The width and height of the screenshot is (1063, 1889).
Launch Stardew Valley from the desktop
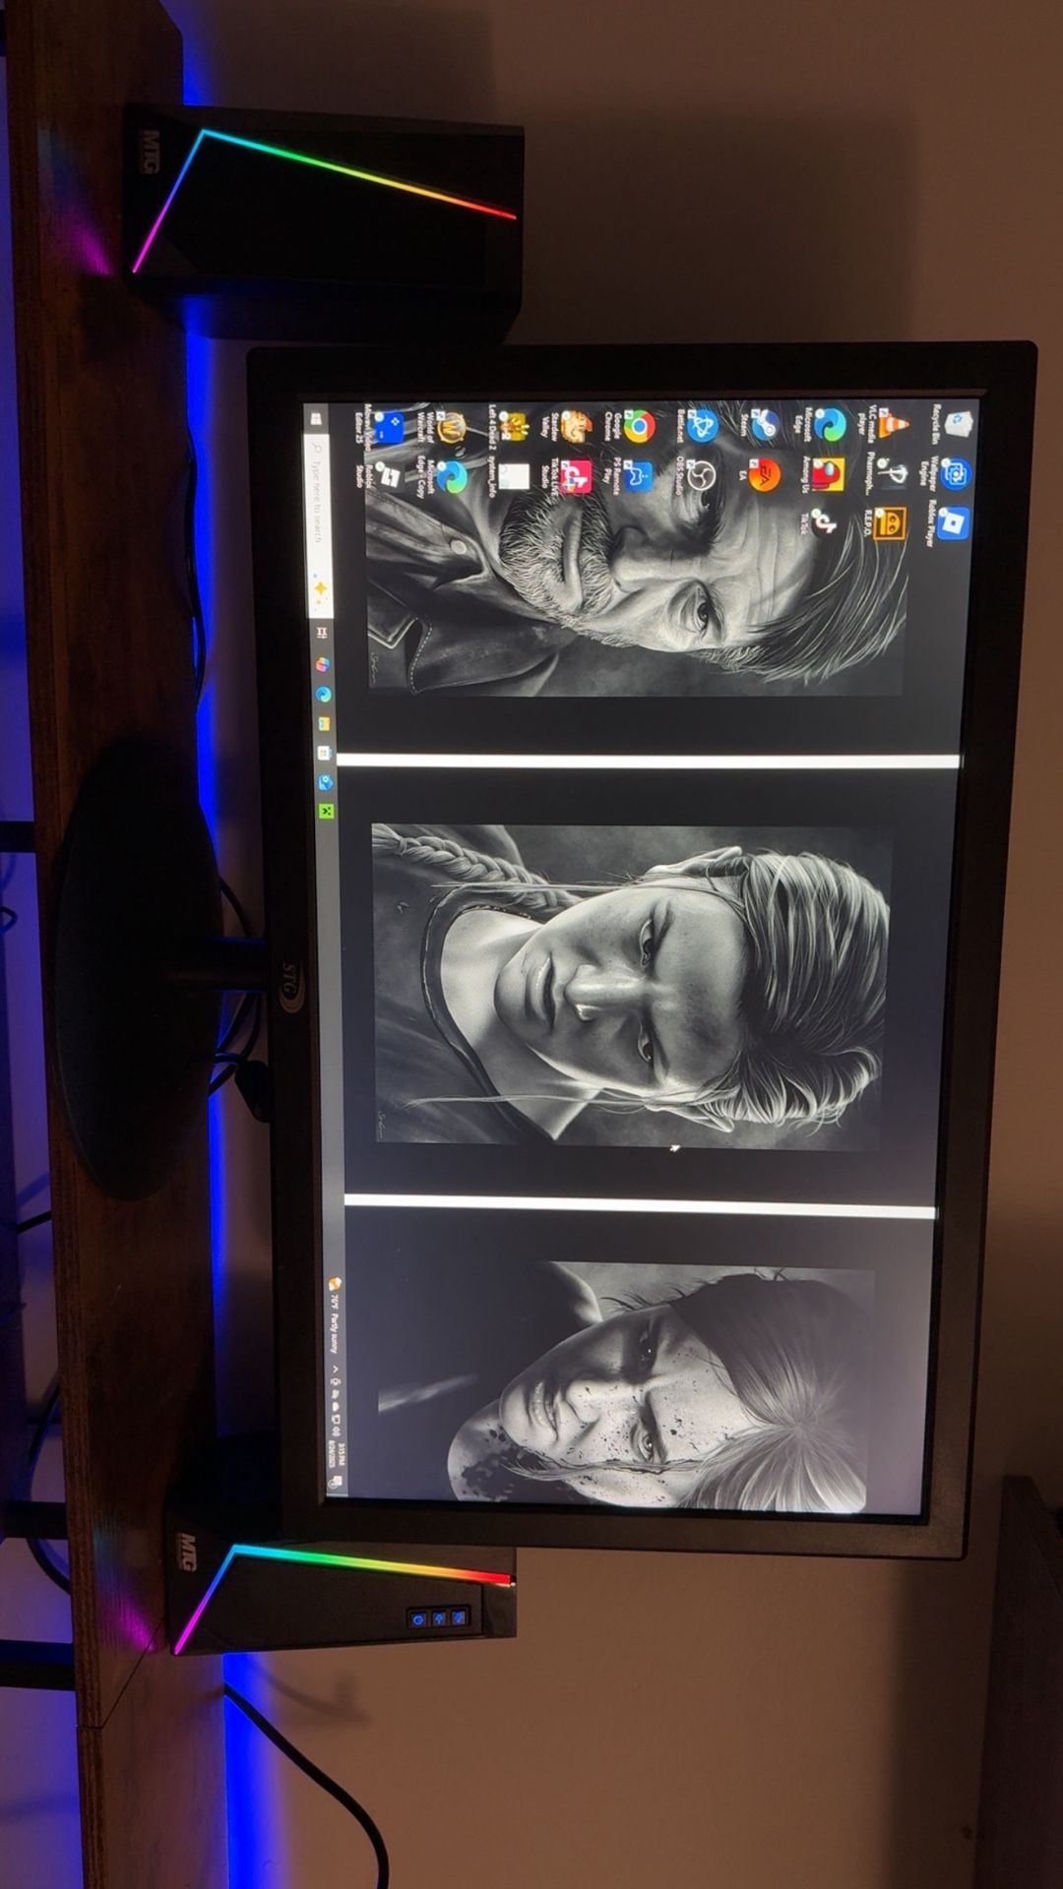[569, 426]
